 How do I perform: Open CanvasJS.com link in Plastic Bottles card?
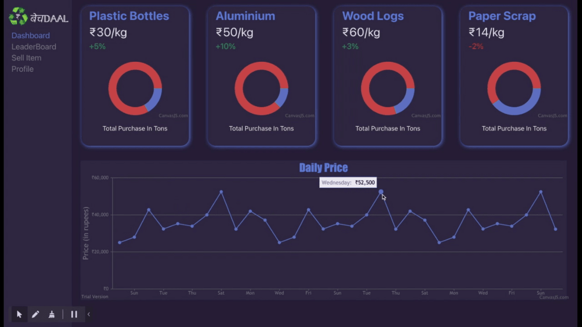click(x=173, y=115)
